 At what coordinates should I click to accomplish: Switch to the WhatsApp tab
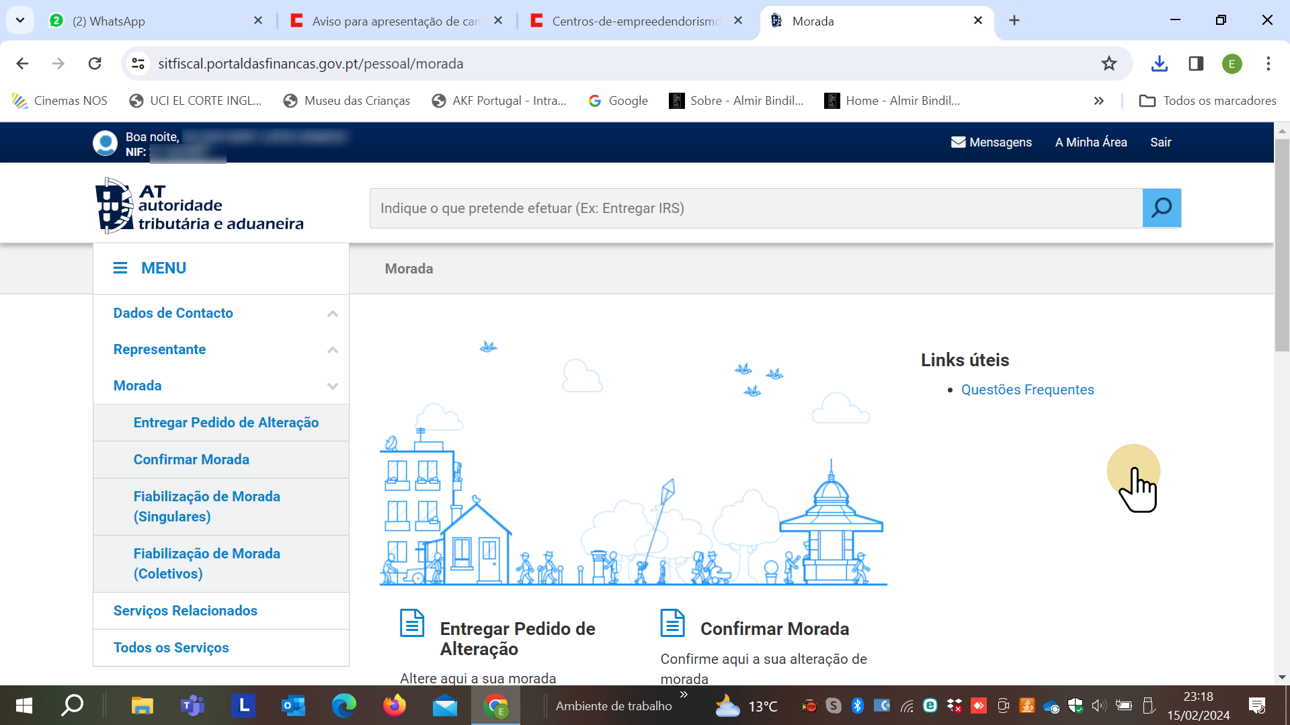click(155, 21)
